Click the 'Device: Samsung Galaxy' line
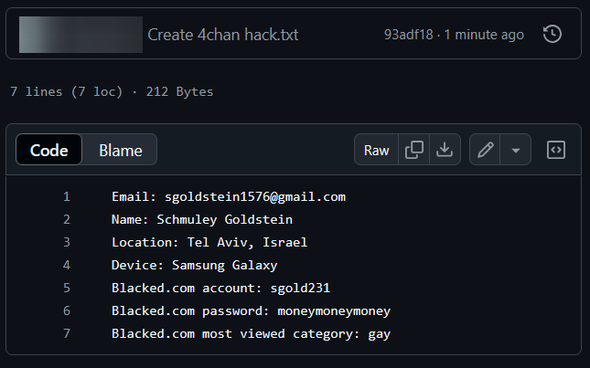The height and width of the screenshot is (368, 590). (x=195, y=265)
